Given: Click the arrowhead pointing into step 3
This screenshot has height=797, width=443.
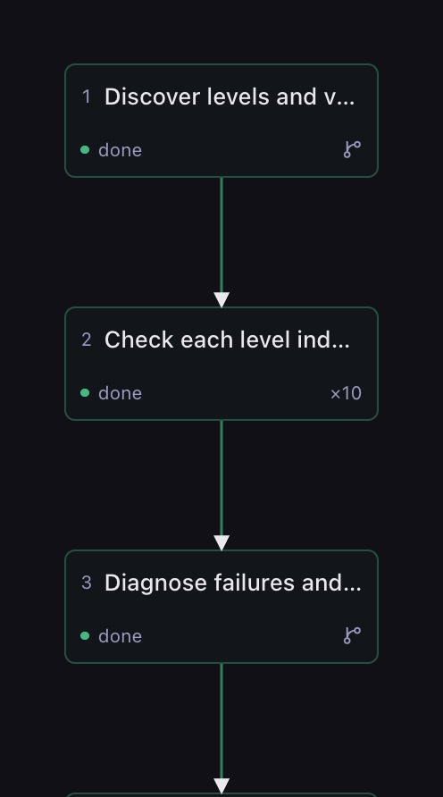Looking at the screenshot, I should [x=221, y=542].
